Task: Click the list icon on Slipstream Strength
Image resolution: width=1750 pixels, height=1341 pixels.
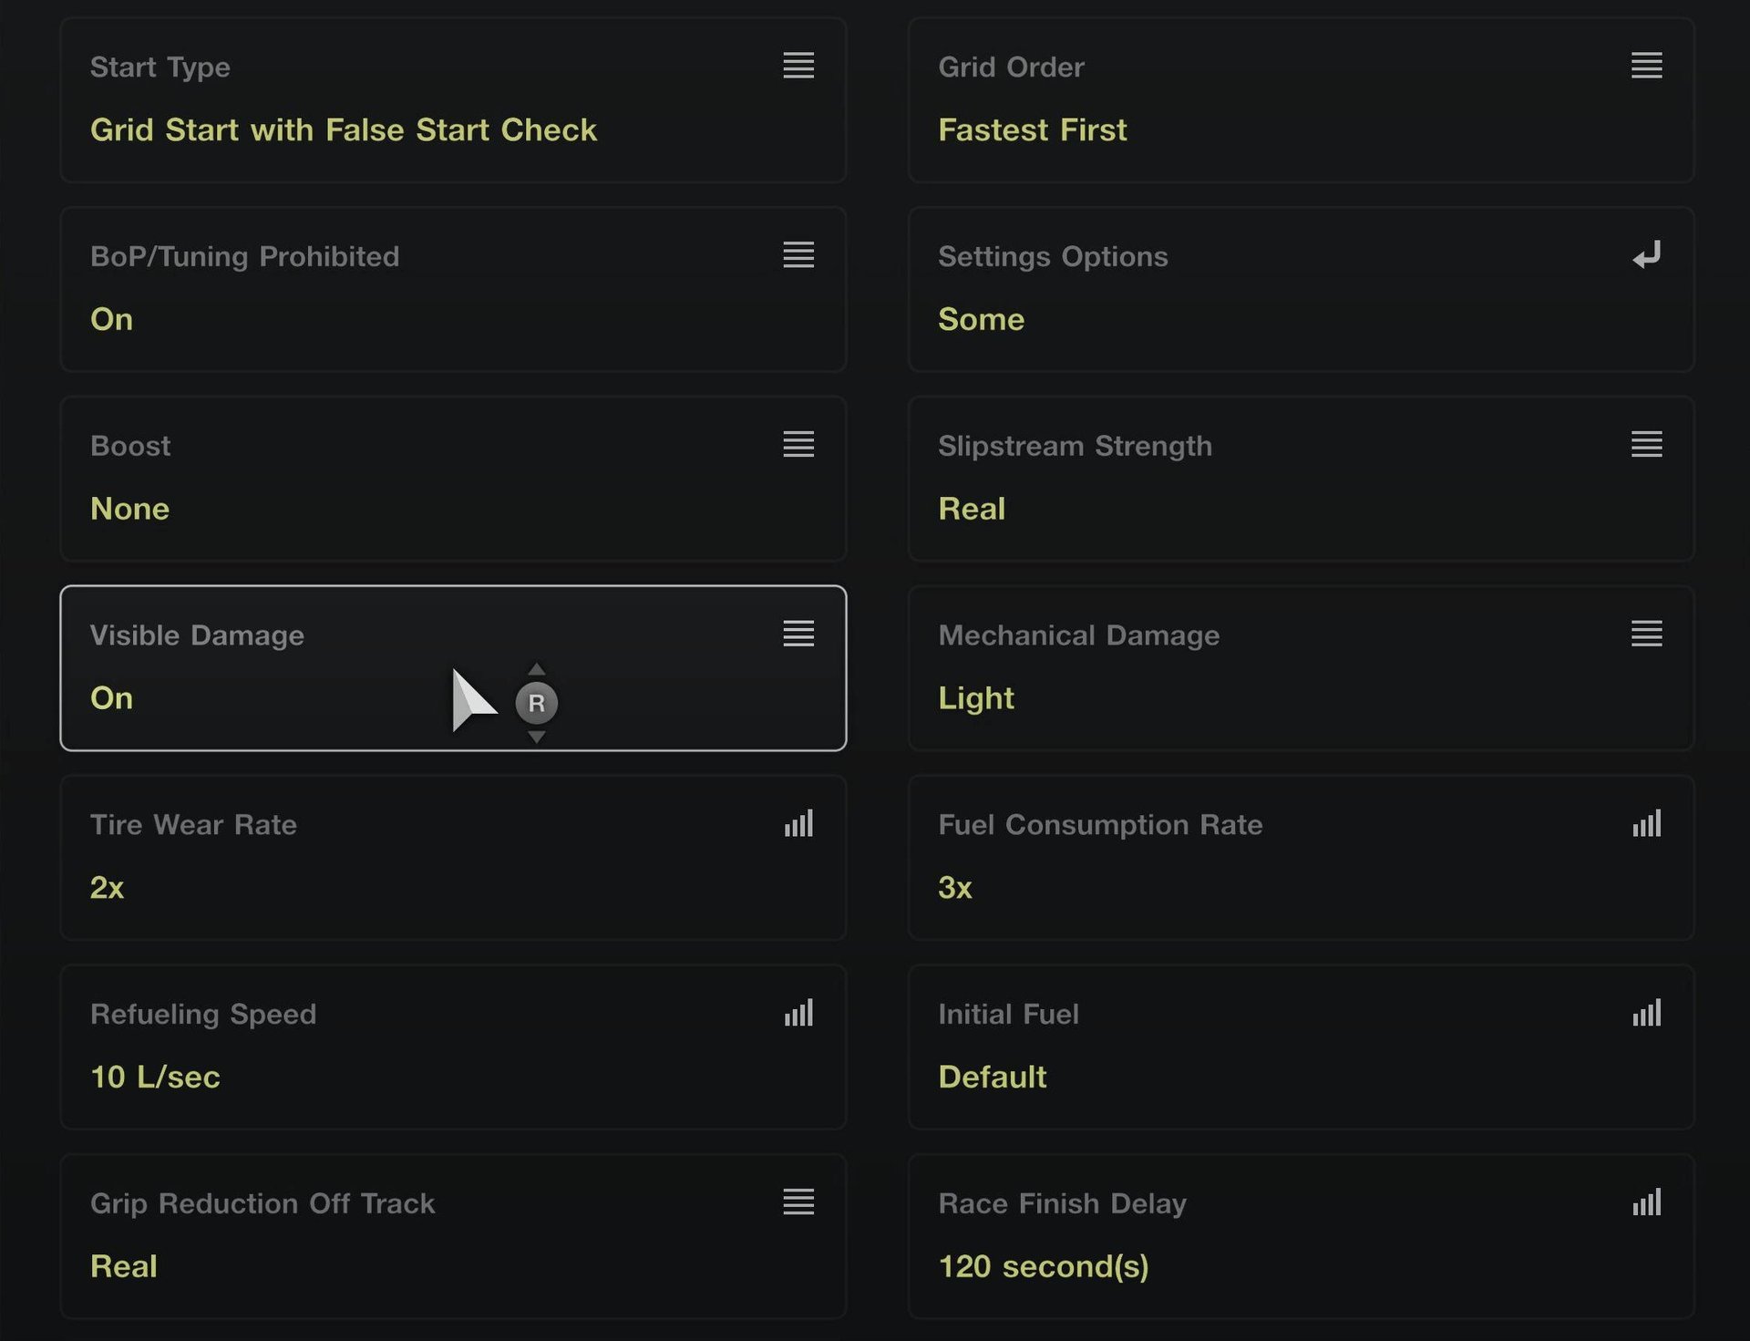Action: [x=1646, y=445]
